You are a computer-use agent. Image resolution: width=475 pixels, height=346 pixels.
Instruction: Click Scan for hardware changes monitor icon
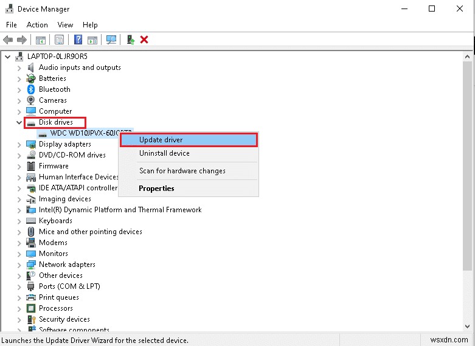111,40
